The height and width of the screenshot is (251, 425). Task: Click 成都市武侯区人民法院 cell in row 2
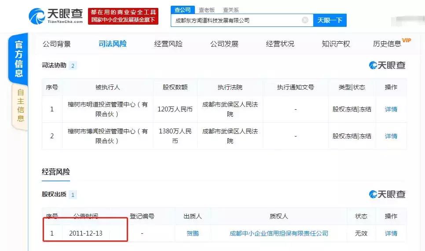[230, 136]
